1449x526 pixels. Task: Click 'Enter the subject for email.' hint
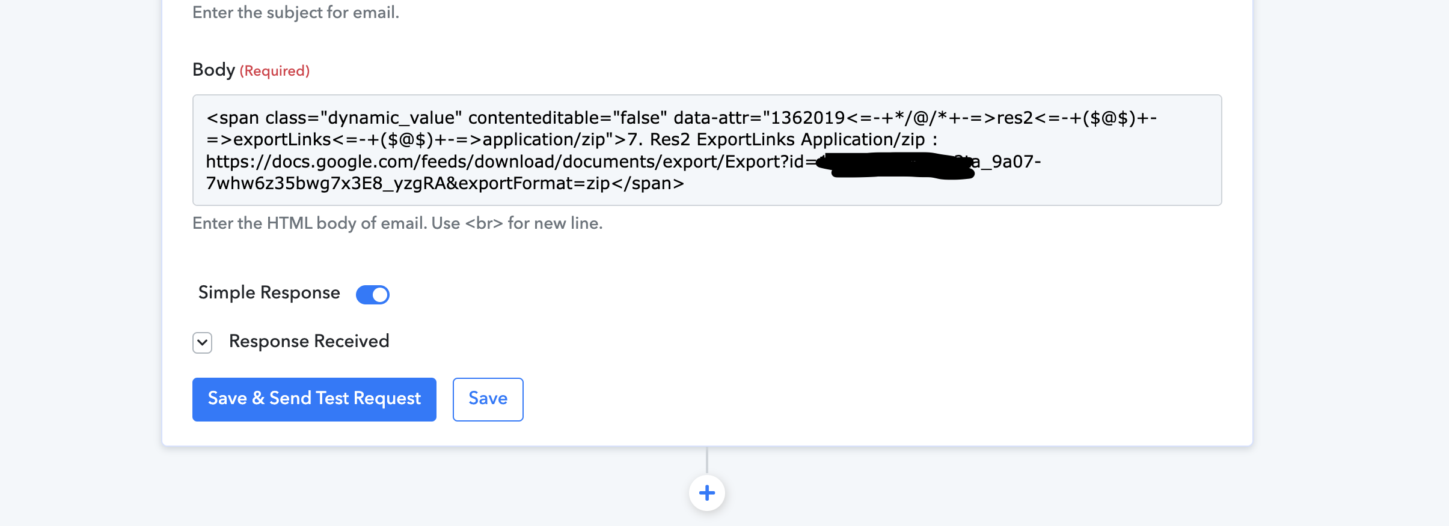point(296,12)
